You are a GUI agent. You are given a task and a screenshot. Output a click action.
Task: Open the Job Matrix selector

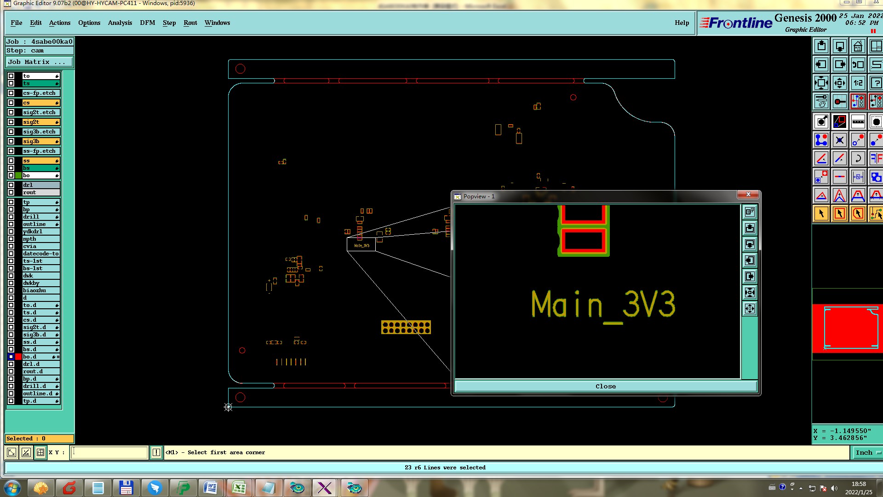pyautogui.click(x=39, y=62)
